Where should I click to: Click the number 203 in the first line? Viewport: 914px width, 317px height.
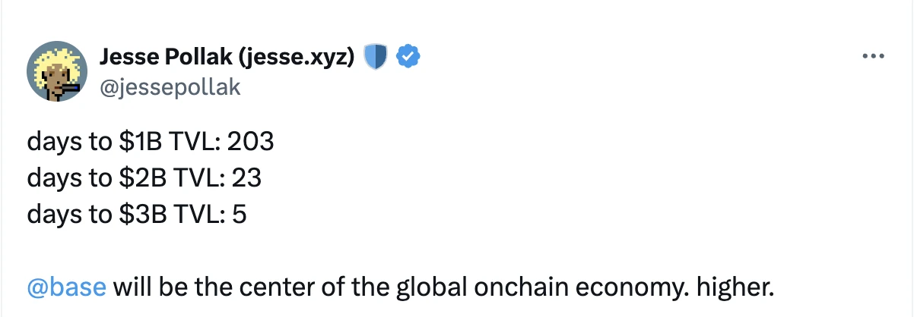(x=249, y=142)
